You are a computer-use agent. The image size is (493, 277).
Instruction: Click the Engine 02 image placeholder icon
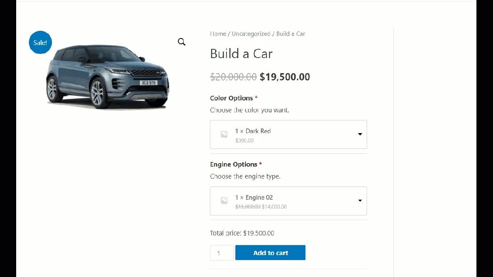pos(224,201)
